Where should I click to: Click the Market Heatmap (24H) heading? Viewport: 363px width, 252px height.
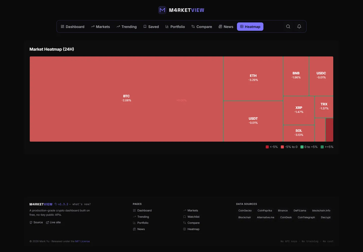(x=52, y=49)
